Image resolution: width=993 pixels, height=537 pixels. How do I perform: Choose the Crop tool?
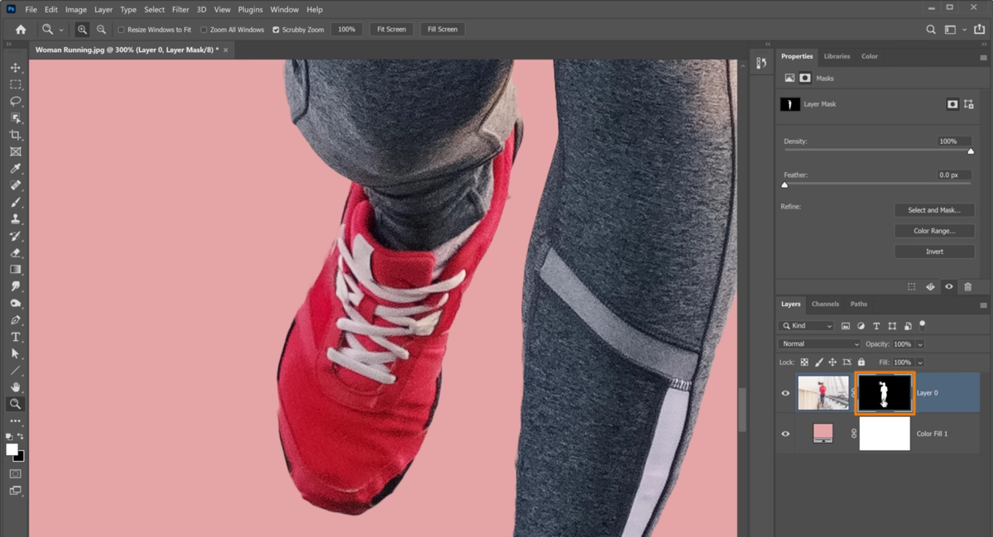point(14,134)
